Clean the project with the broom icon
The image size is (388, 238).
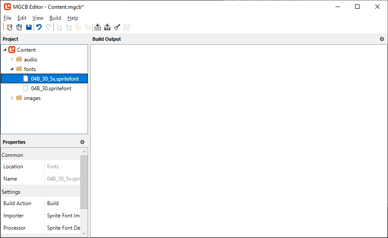[x=117, y=27]
